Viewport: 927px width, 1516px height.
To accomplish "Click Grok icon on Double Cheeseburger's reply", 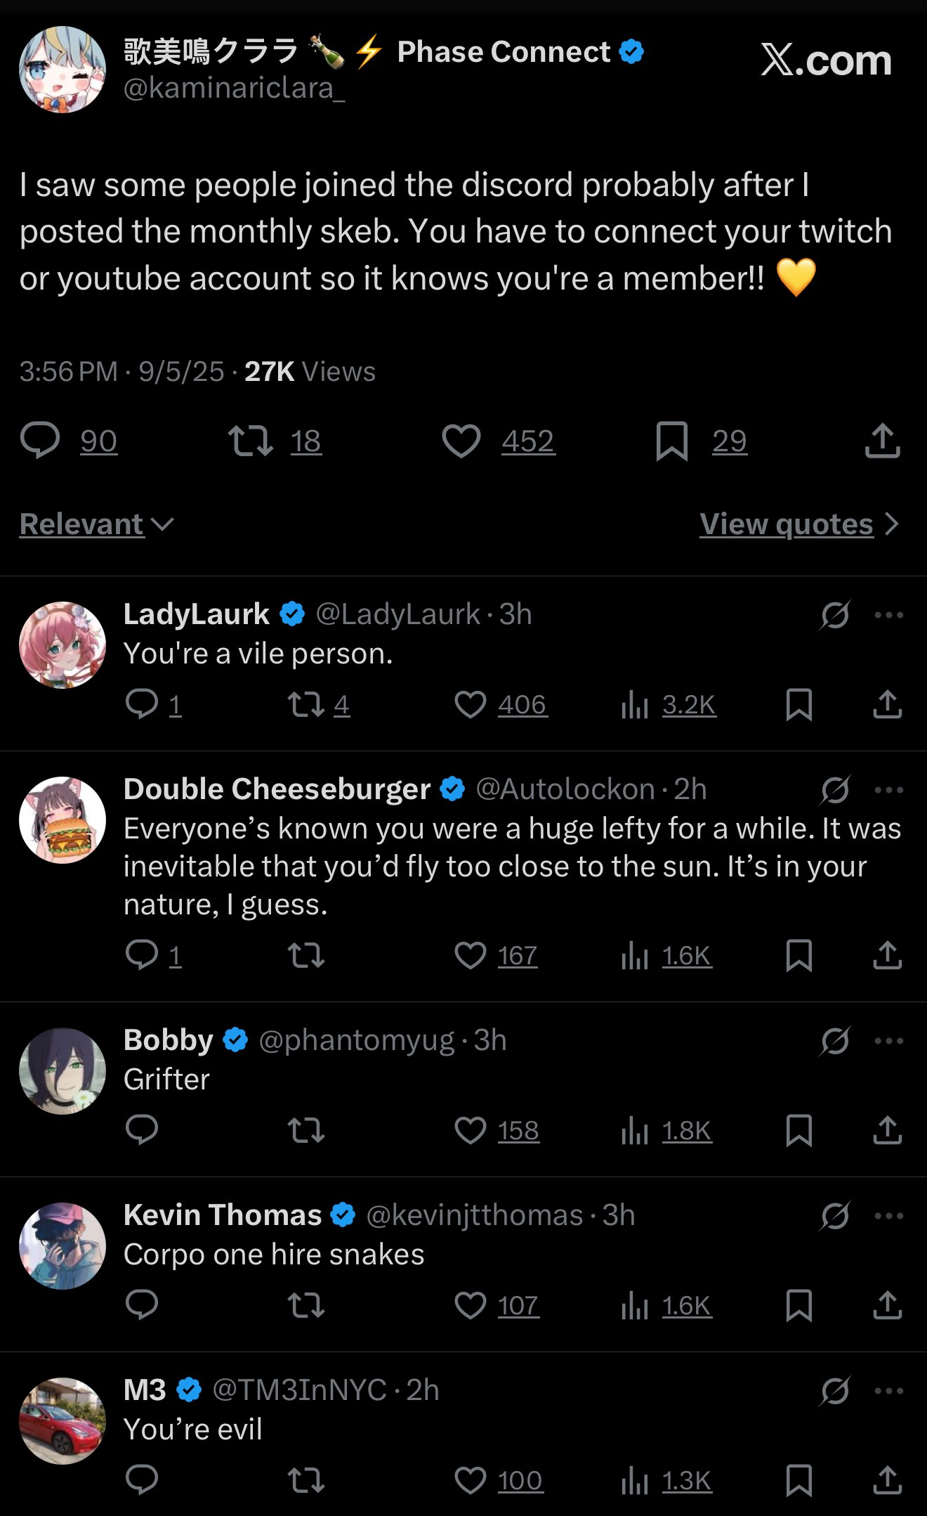I will 835,790.
